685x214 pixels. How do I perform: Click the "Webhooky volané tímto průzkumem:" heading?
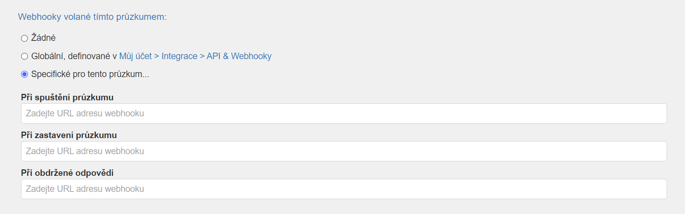92,17
